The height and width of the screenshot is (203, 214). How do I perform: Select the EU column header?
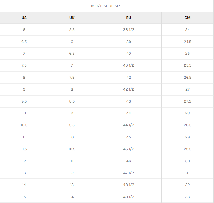point(129,18)
